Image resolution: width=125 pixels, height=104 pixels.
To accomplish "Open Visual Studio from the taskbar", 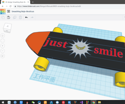I will [x=81, y=102].
